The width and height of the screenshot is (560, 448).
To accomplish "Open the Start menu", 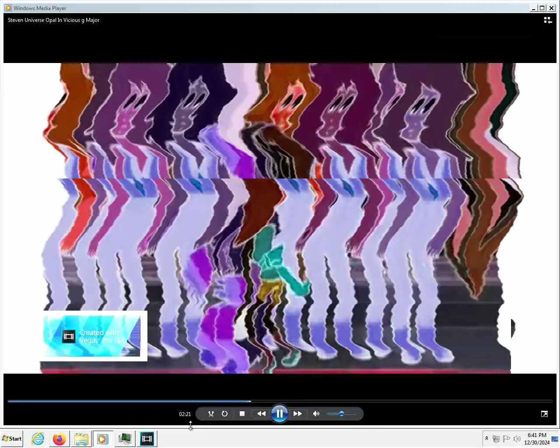I will click(x=12, y=438).
